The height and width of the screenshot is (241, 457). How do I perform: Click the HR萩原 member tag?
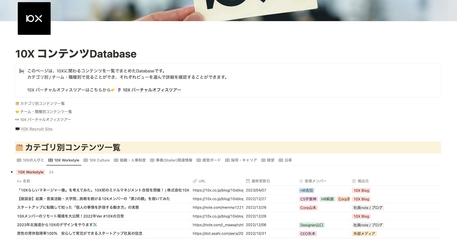pyautogui.click(x=327, y=199)
